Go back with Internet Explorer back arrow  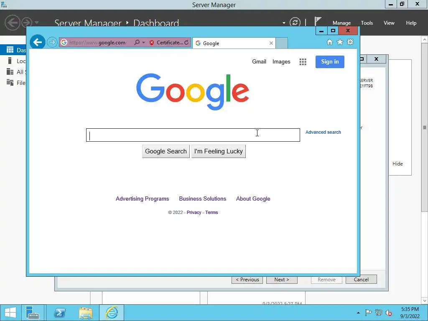[37, 42]
